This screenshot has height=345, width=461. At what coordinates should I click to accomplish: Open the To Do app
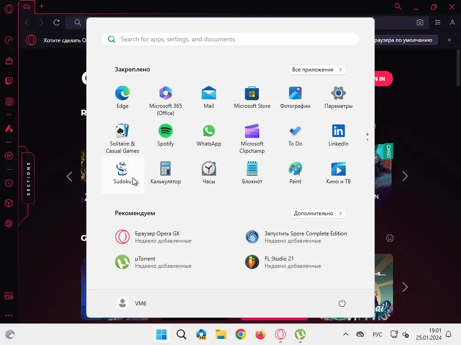(295, 135)
